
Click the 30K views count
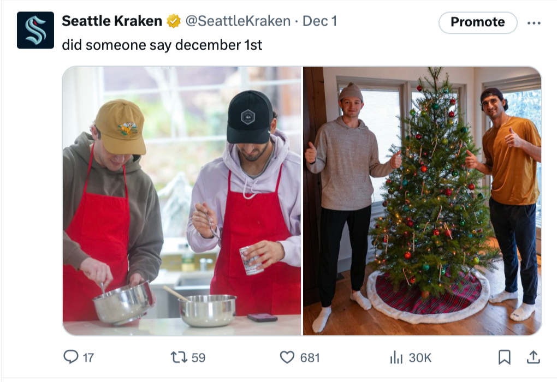click(x=420, y=357)
